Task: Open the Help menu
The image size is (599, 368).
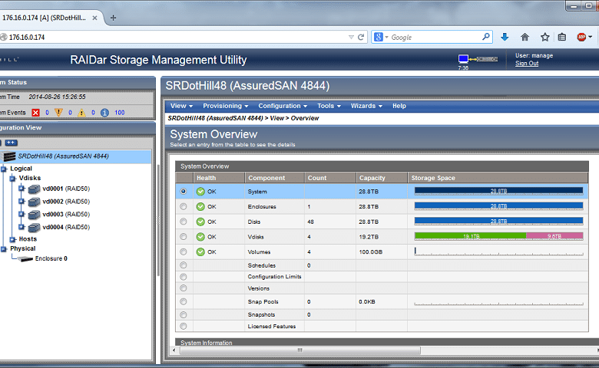Action: coord(399,106)
